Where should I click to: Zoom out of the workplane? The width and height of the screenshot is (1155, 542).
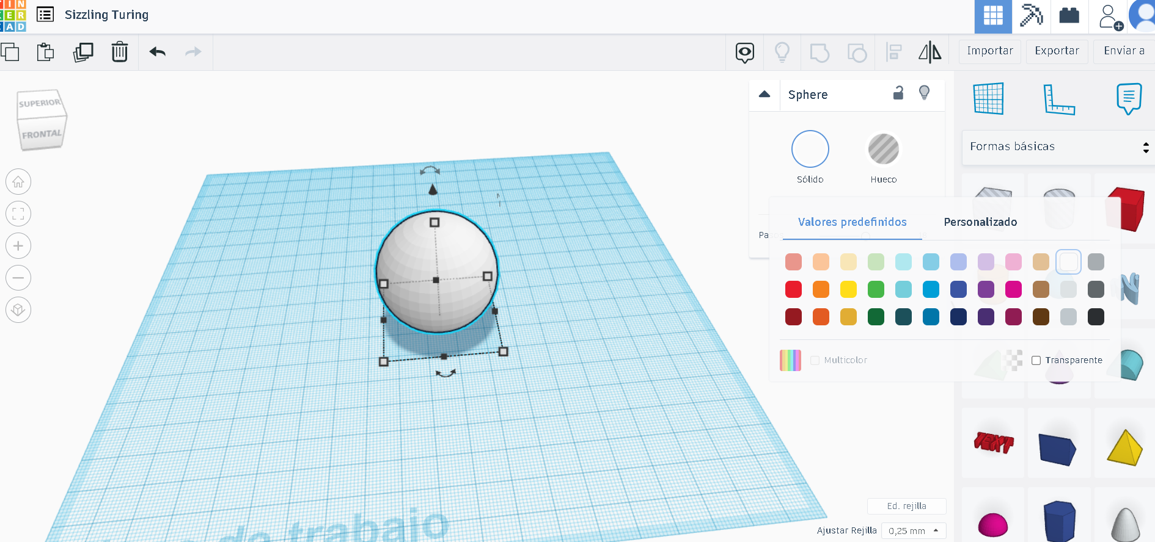click(18, 278)
